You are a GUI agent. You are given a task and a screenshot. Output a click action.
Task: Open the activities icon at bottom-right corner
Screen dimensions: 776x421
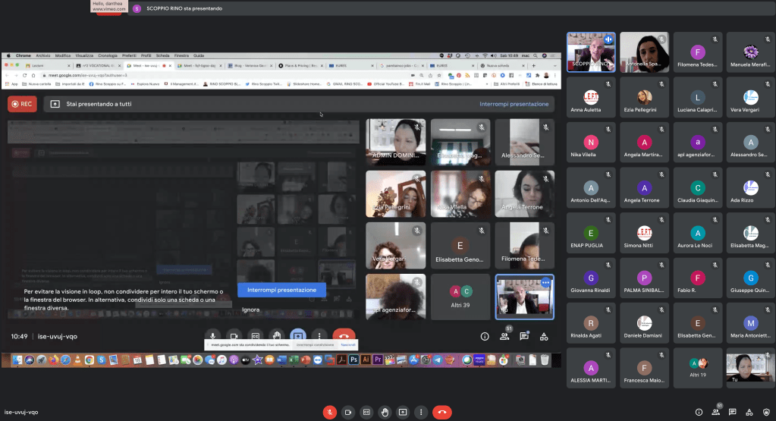749,412
